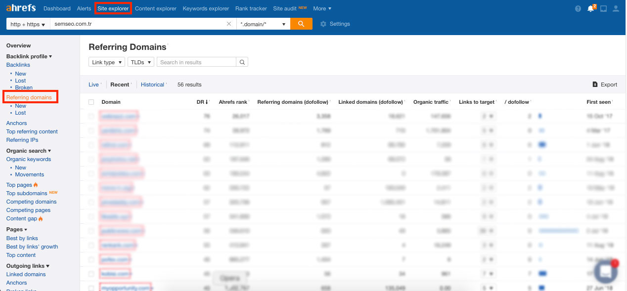The width and height of the screenshot is (627, 291).
Task: Open the notifications bell icon
Action: (x=591, y=8)
